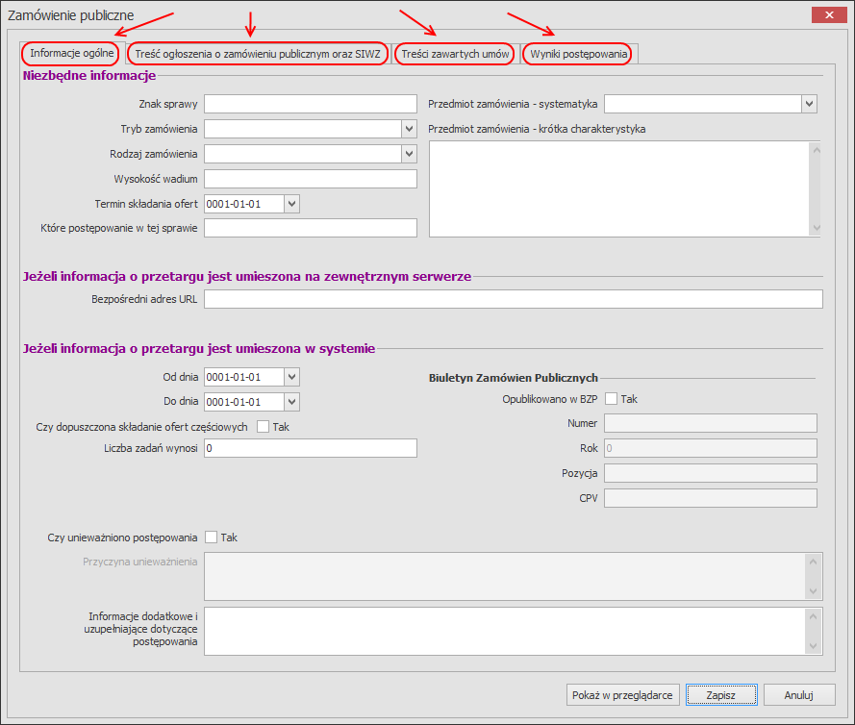The width and height of the screenshot is (855, 725).
Task: Click the Do dnia date text
Action: (234, 402)
